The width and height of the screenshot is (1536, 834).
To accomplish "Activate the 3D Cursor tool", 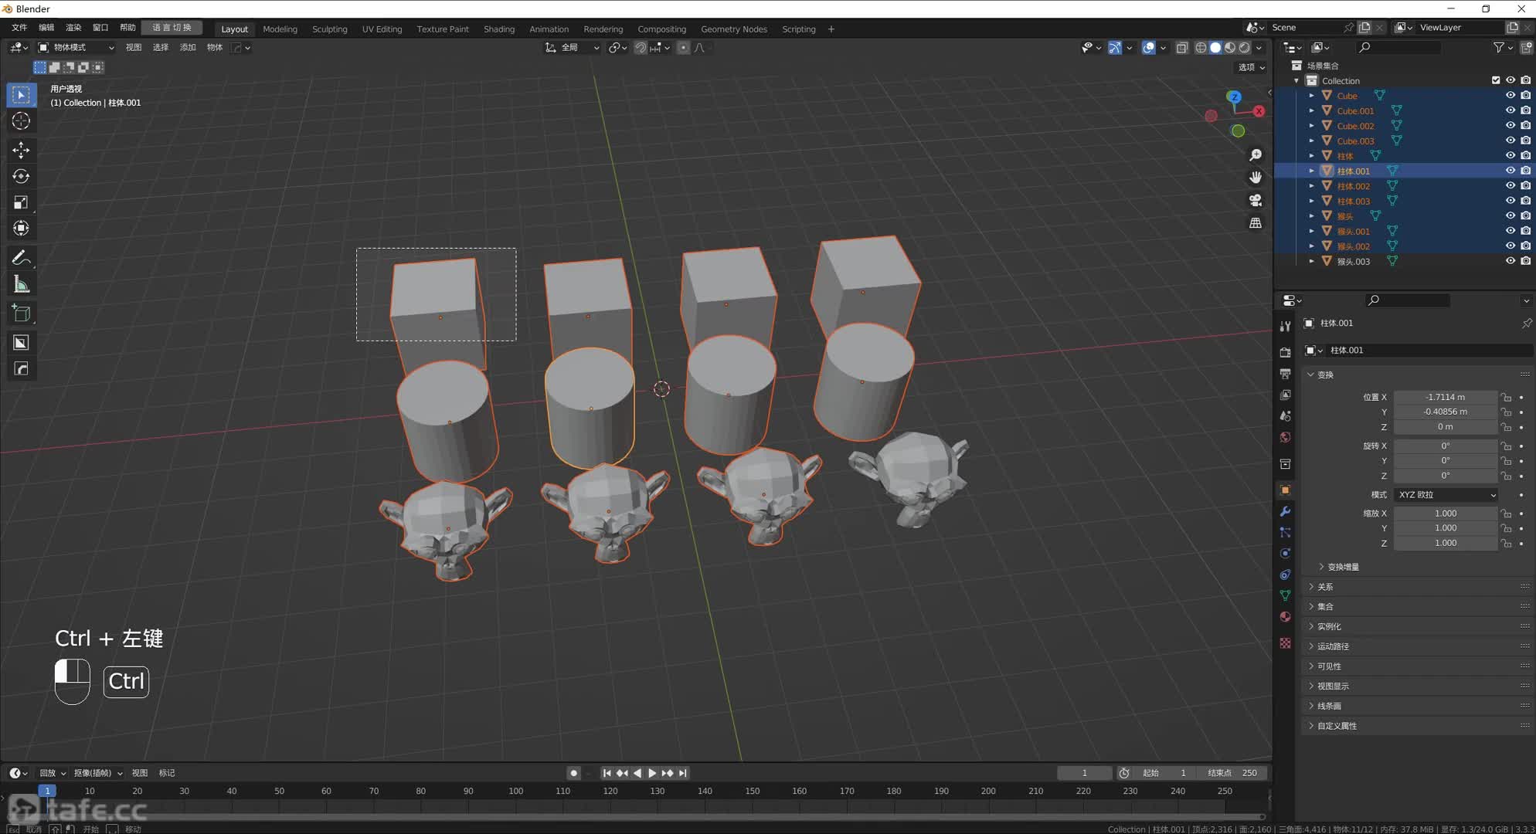I will pos(21,121).
